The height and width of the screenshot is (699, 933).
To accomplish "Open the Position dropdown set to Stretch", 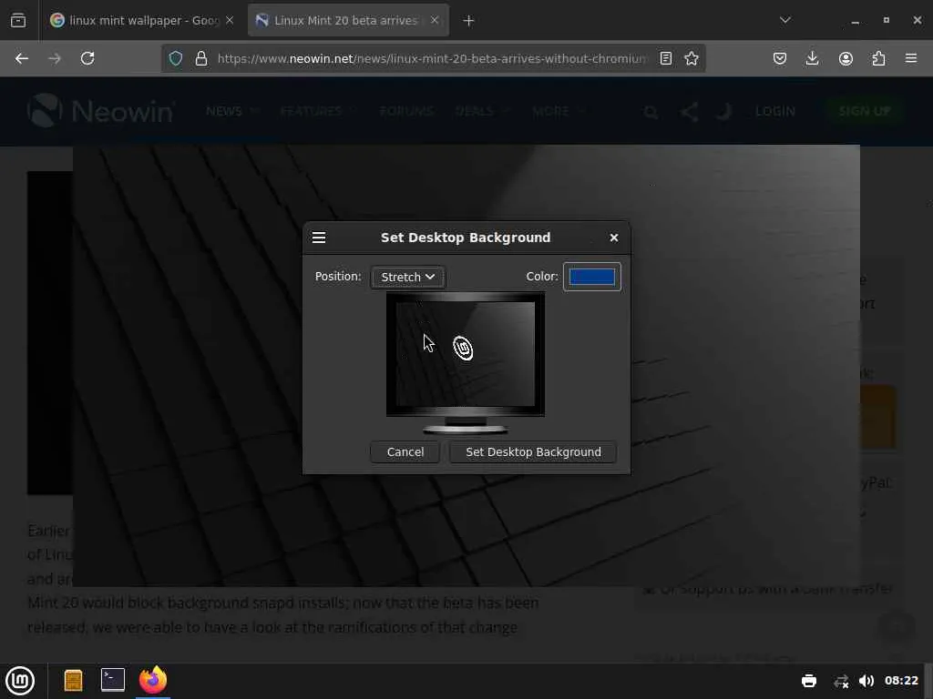I will pos(407,277).
